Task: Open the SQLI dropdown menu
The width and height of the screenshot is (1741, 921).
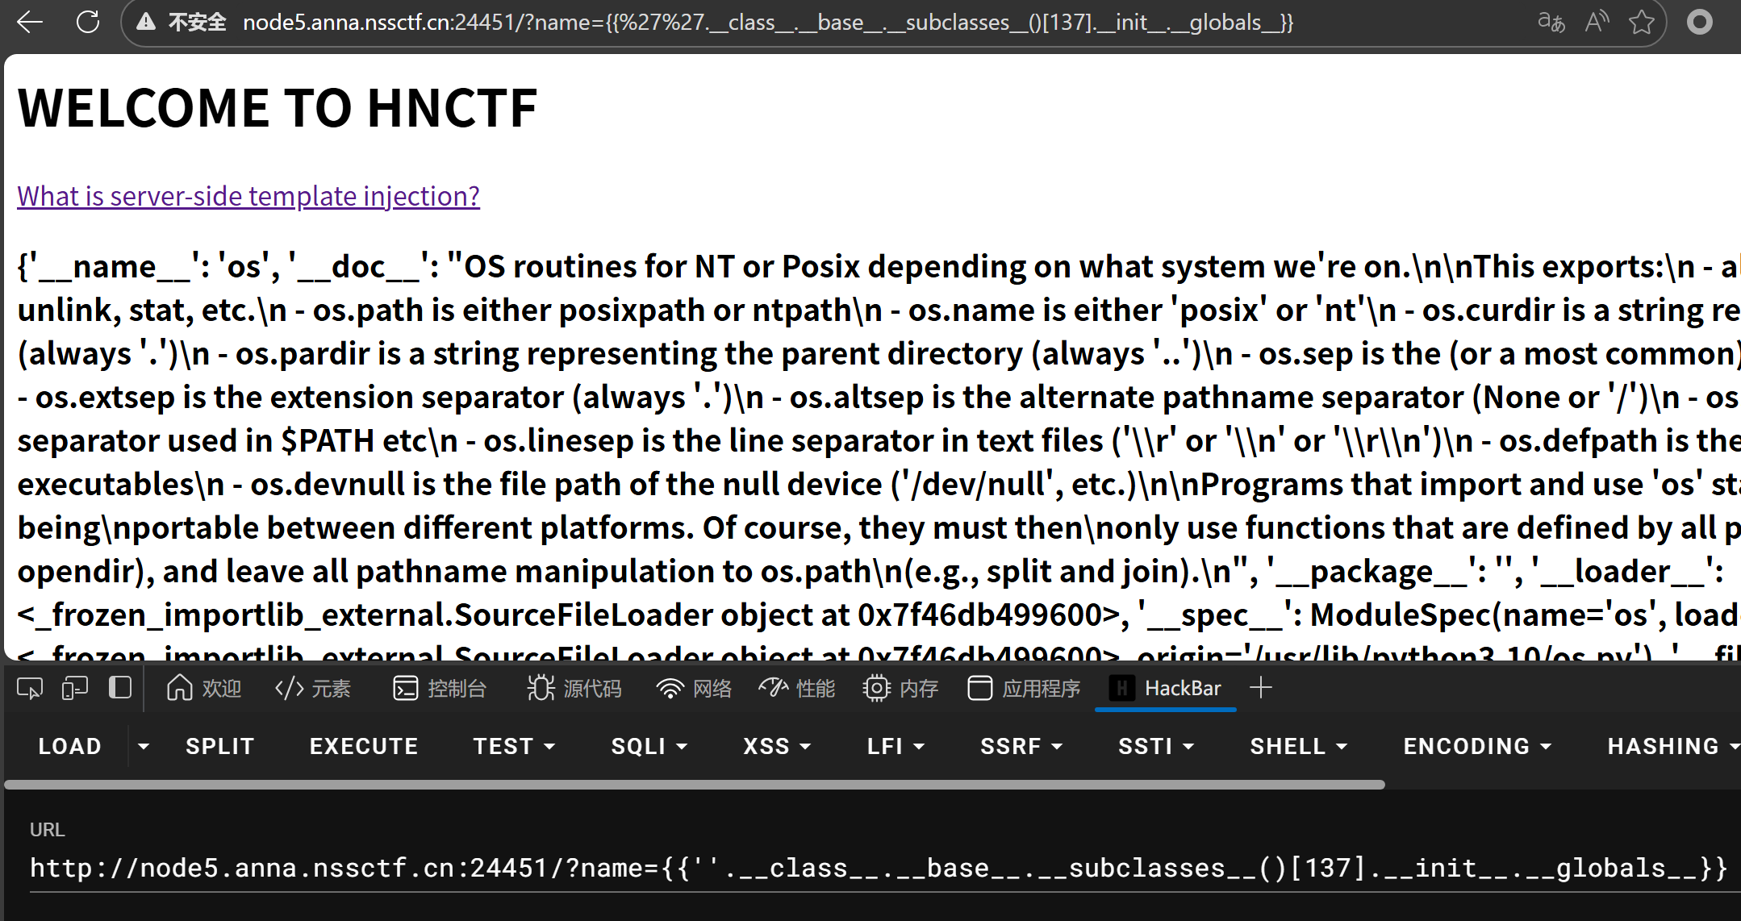Action: coord(649,746)
